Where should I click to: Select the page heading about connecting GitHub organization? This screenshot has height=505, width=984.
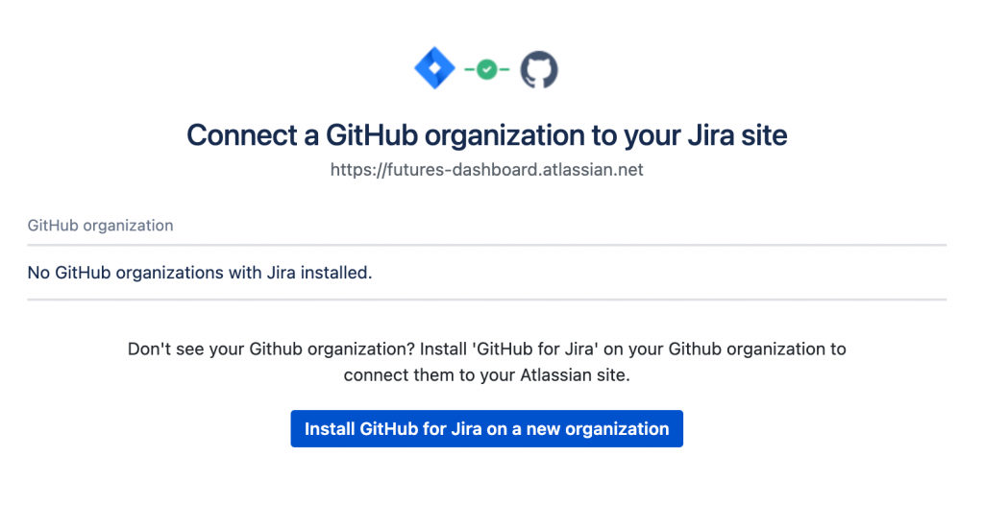[486, 135]
